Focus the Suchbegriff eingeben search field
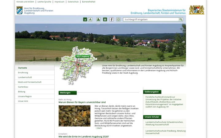The height and width of the screenshot is (138, 221). [x=151, y=19]
